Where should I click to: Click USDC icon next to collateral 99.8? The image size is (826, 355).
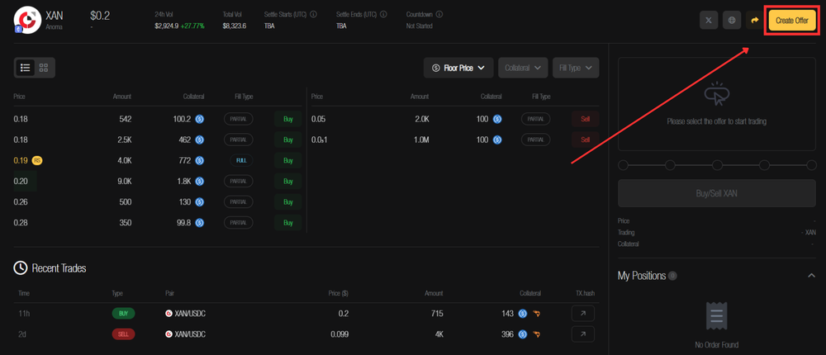click(200, 223)
